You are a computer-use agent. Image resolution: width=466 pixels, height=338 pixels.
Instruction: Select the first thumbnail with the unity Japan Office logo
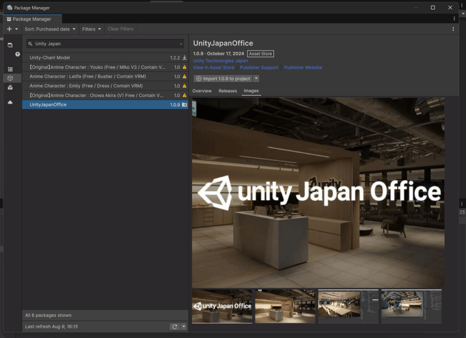coord(222,306)
